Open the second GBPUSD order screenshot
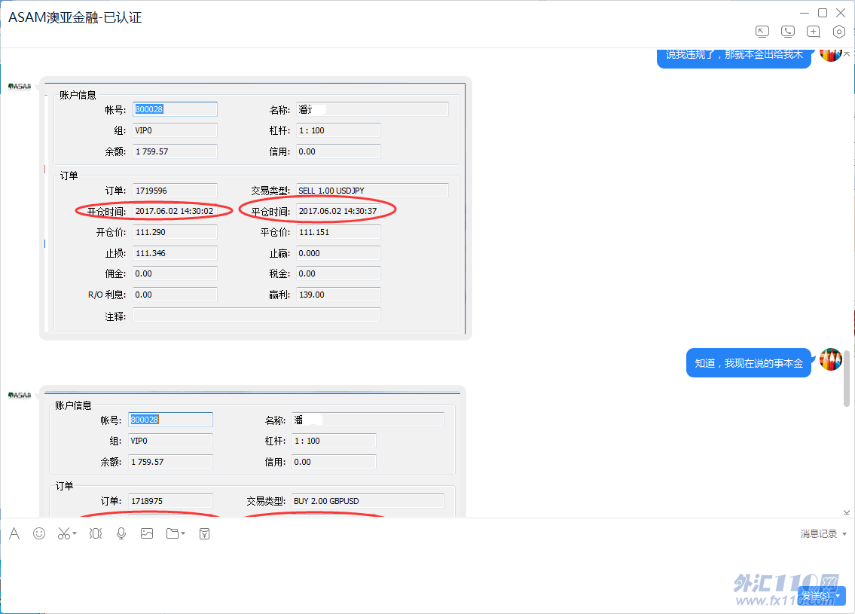Image resolution: width=855 pixels, height=614 pixels. (x=253, y=451)
